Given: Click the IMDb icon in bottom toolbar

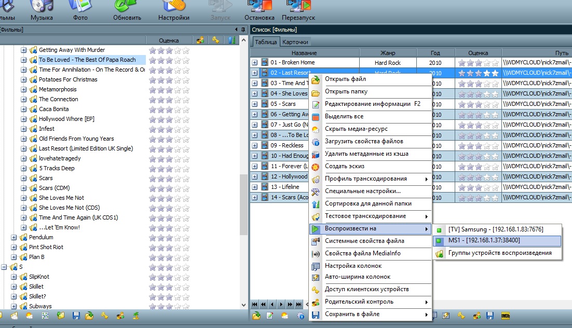Looking at the screenshot, I should click(x=505, y=315).
